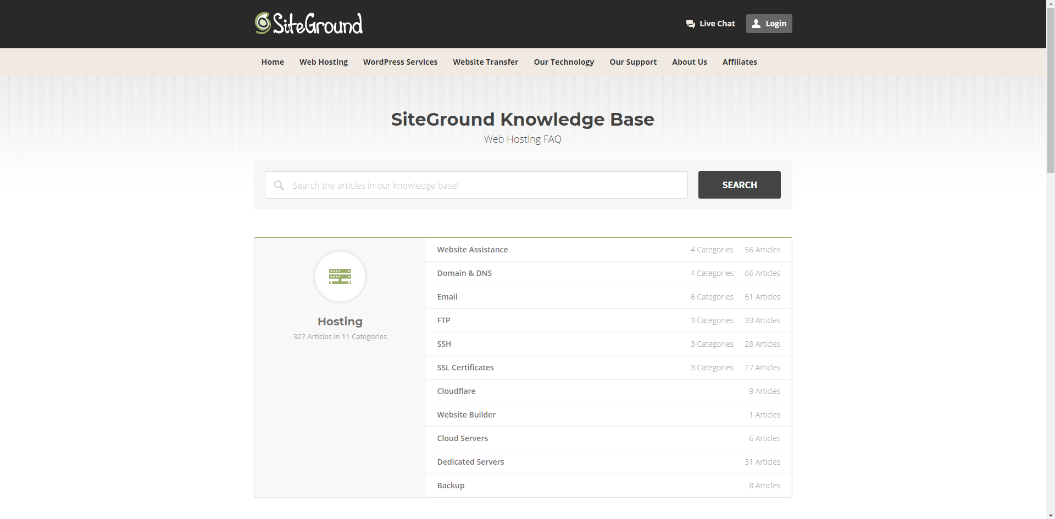The height and width of the screenshot is (519, 1055).
Task: Click '9 Articles' in Cloudflare row
Action: coord(765,391)
